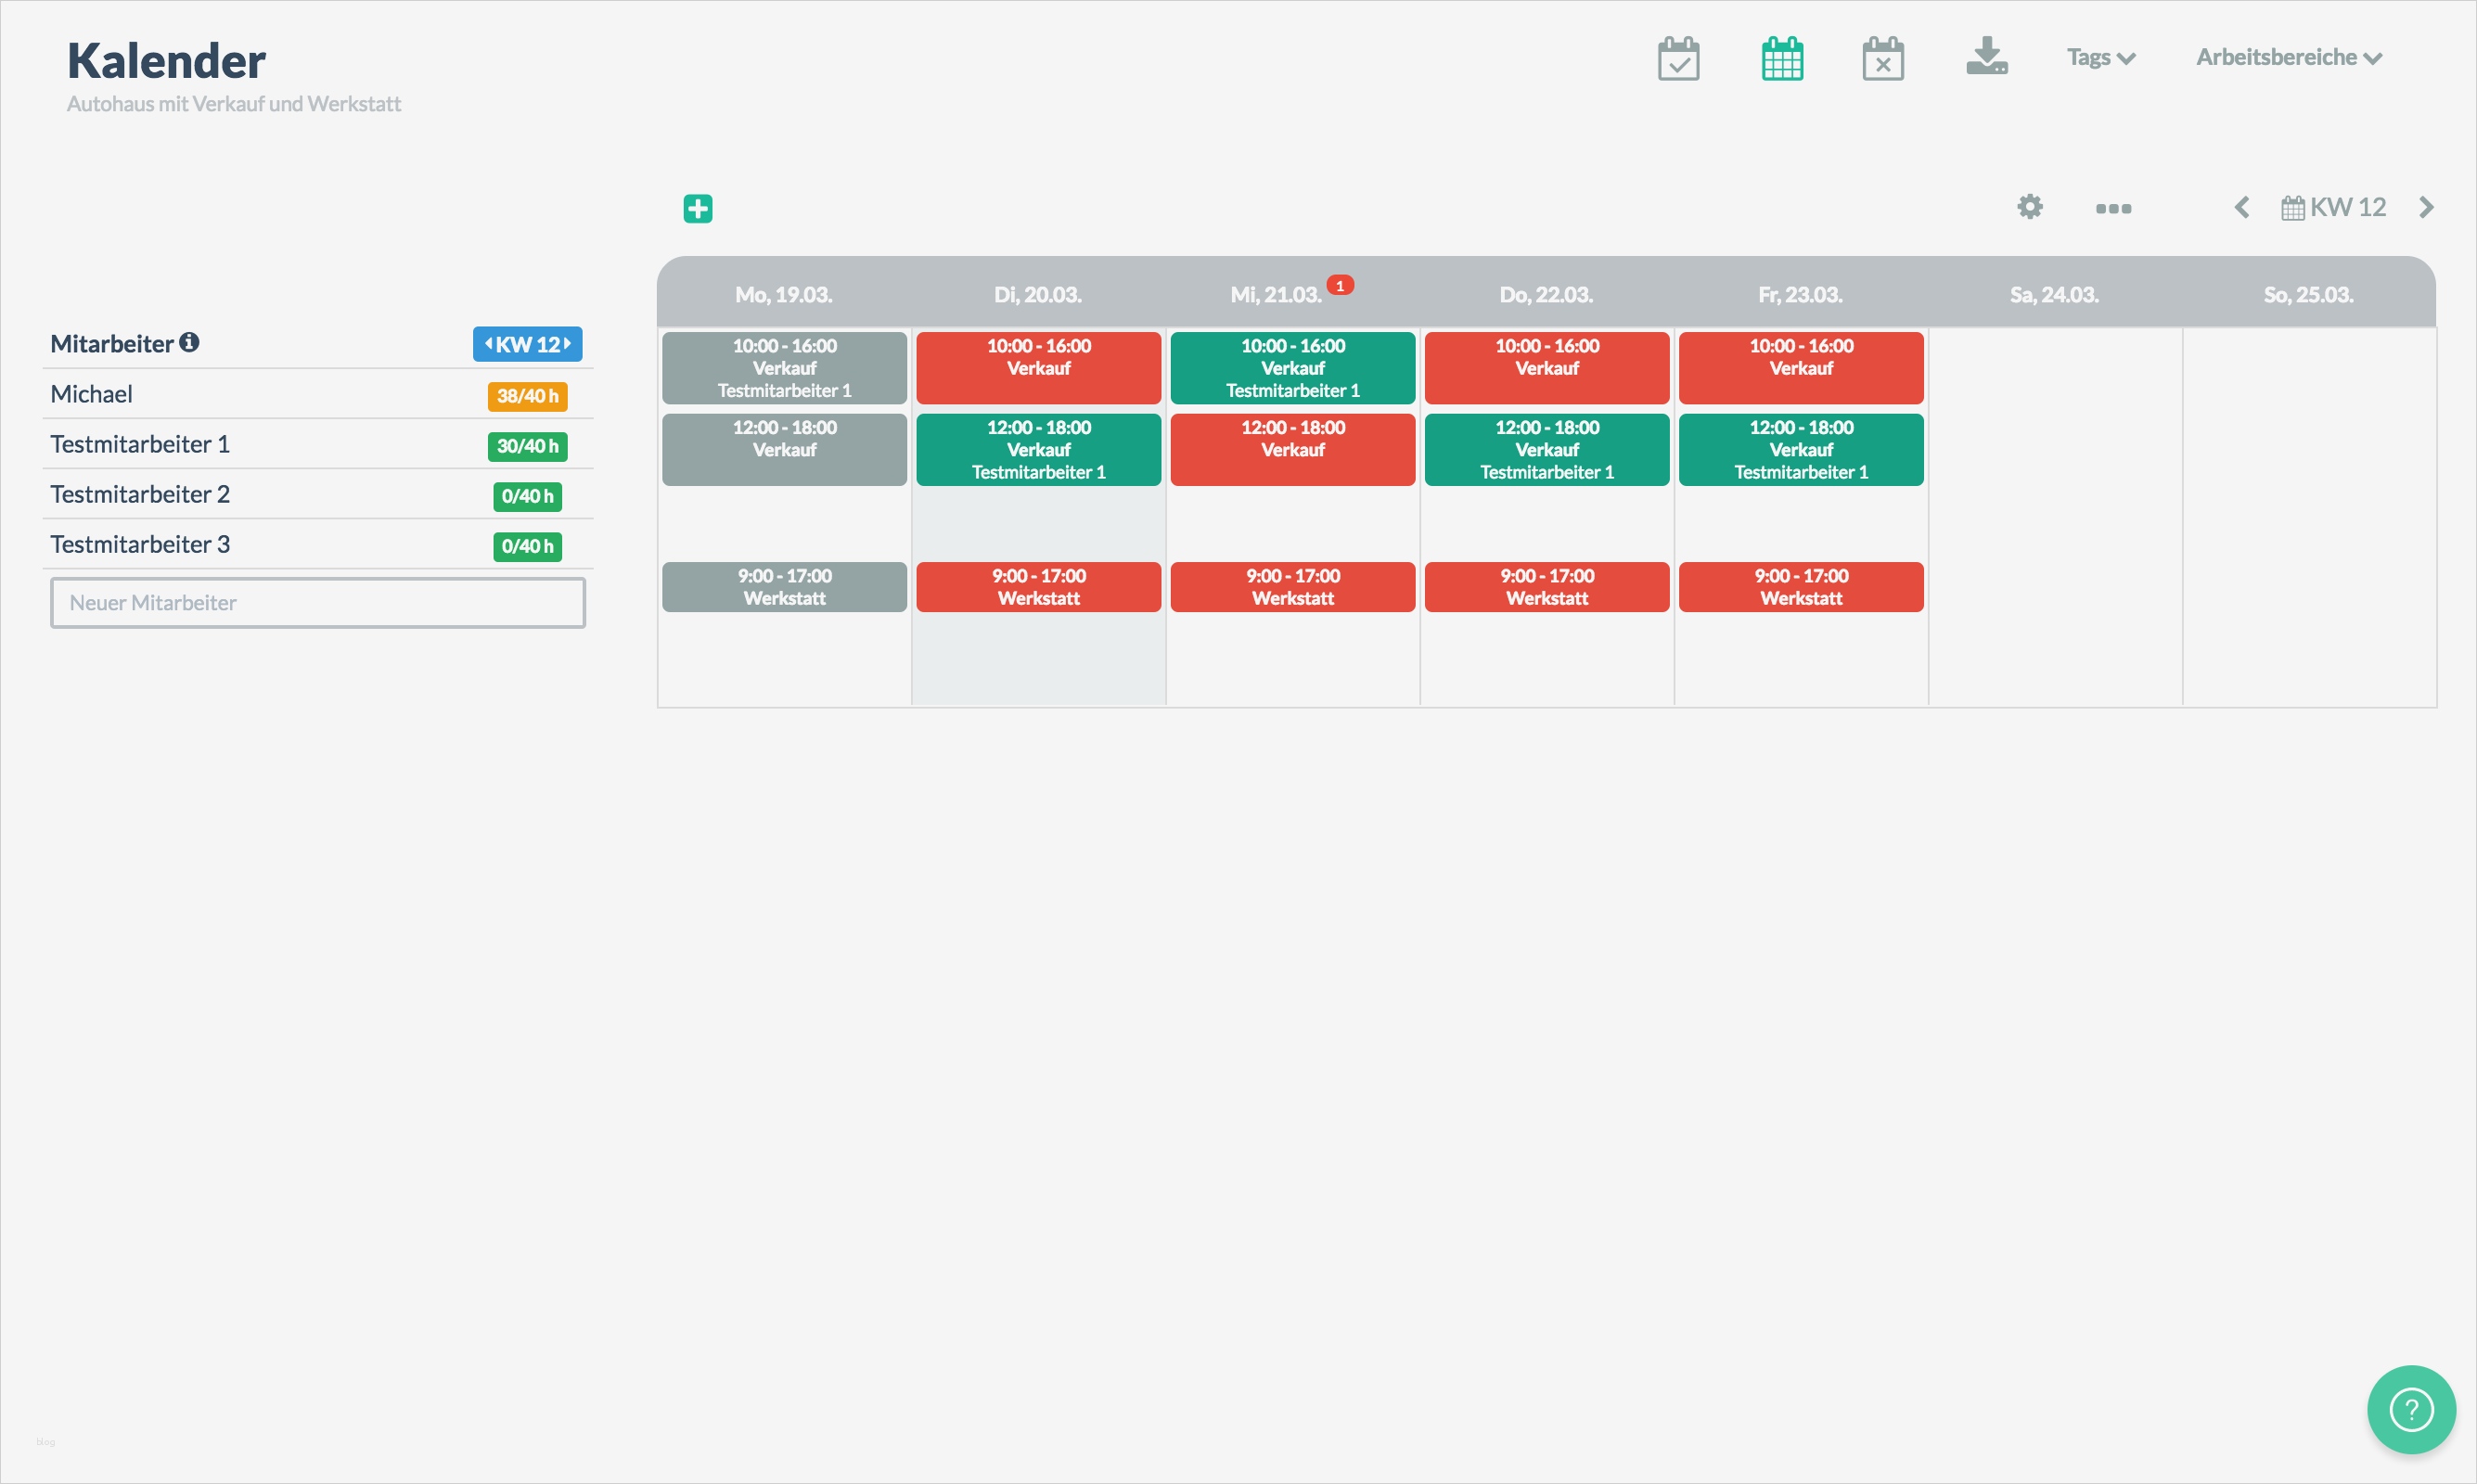Click the Neuer Mitarbeiter input field

click(318, 603)
